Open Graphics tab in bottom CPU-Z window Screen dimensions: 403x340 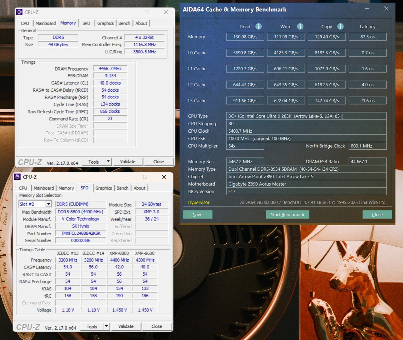[104, 188]
